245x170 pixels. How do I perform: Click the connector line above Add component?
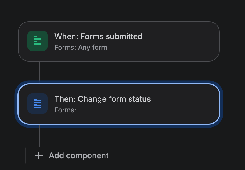click(39, 136)
